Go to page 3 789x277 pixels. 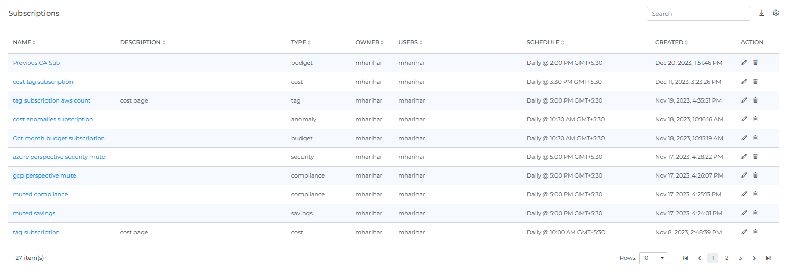pos(740,258)
